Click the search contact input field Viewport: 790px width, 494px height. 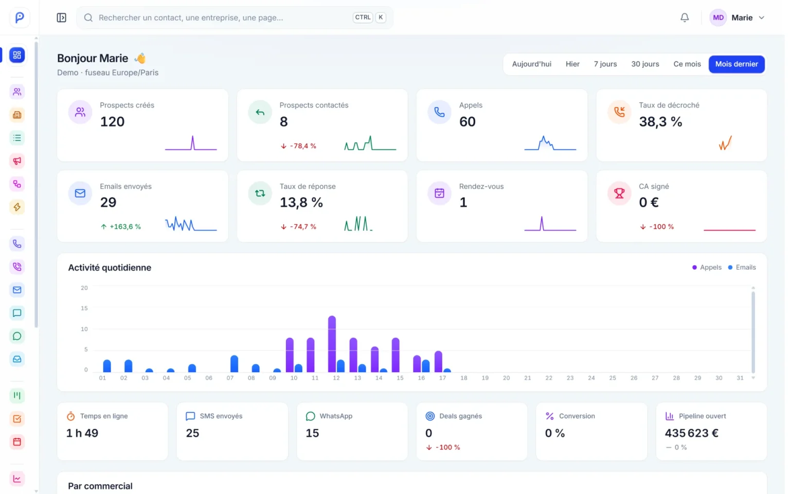235,17
